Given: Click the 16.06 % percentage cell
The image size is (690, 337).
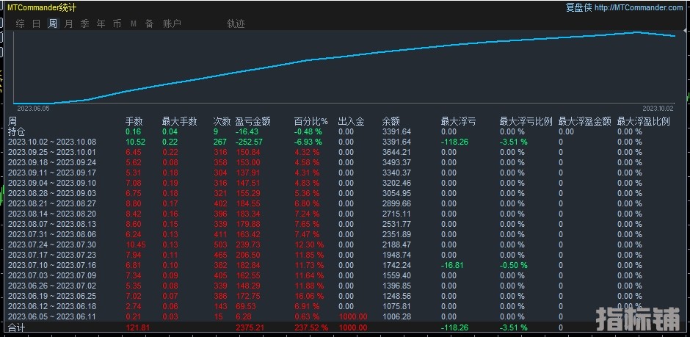Looking at the screenshot, I should point(309,296).
